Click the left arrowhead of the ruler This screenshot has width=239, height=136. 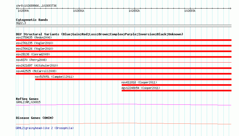click(17, 9)
